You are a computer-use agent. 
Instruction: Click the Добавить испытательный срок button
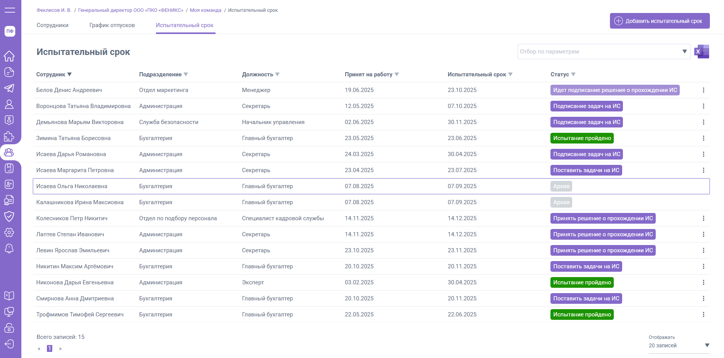[x=660, y=21]
